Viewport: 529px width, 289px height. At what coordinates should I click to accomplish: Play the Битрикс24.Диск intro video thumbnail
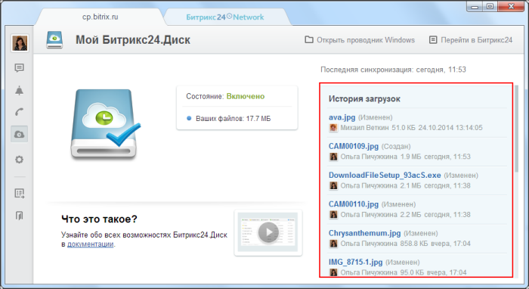click(x=268, y=232)
